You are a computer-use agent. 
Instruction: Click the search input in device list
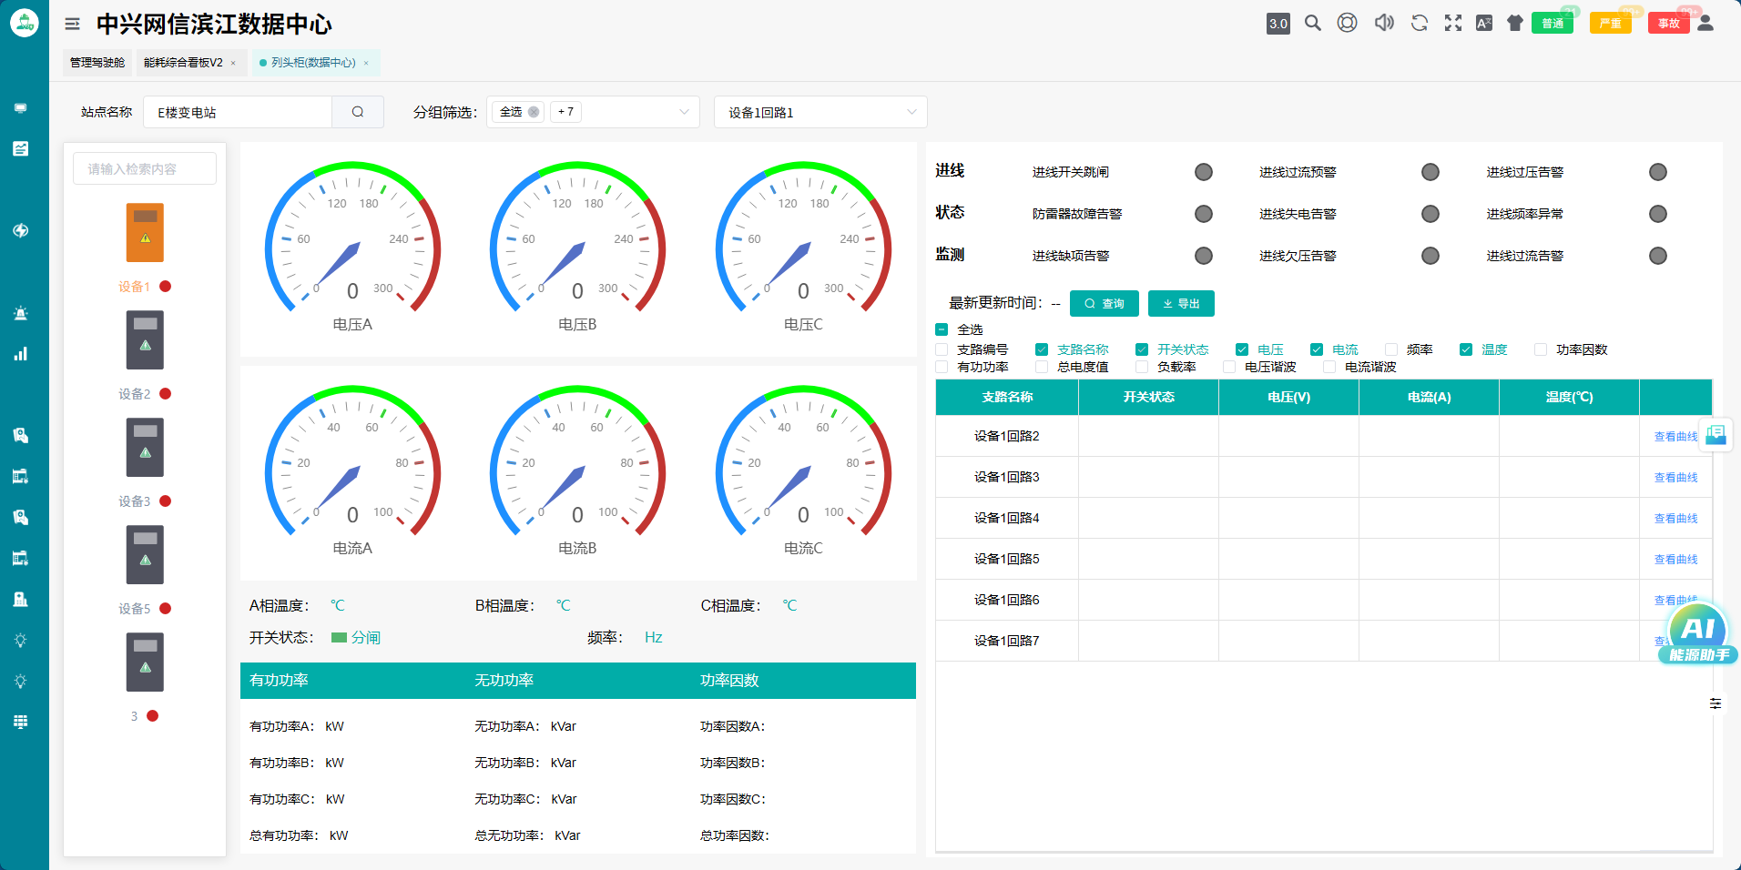pyautogui.click(x=145, y=169)
